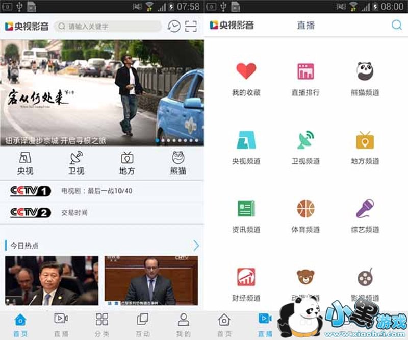The image size is (408, 340).
Task: Tap the 首页 tab on left screen
Action: tap(20, 325)
